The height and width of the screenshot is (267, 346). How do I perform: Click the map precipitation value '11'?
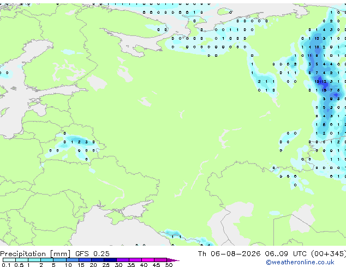coord(309,56)
